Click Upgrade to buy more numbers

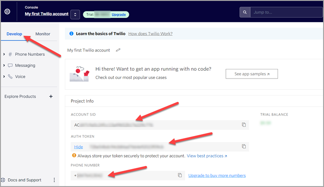click(217, 176)
